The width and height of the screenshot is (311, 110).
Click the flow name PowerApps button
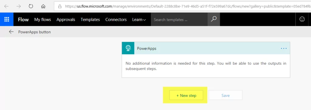point(35,32)
